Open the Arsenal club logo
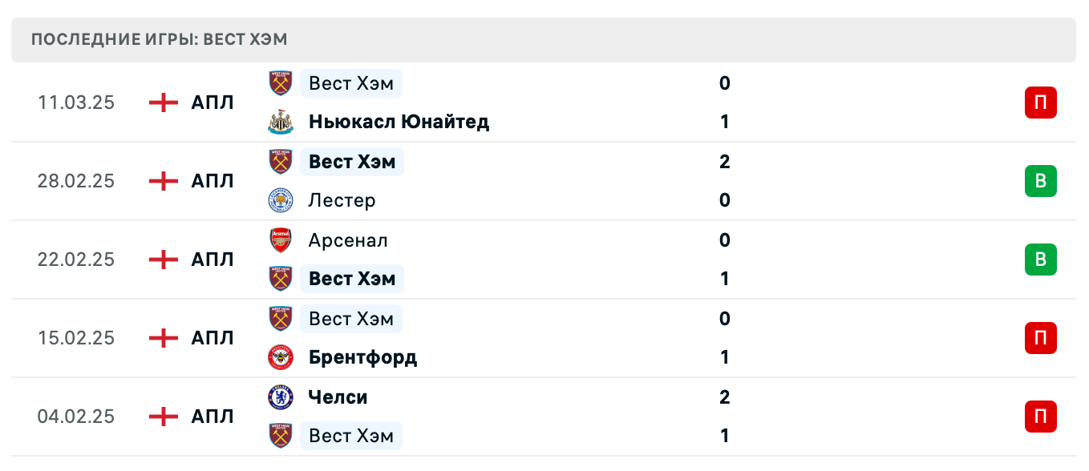 (x=280, y=240)
